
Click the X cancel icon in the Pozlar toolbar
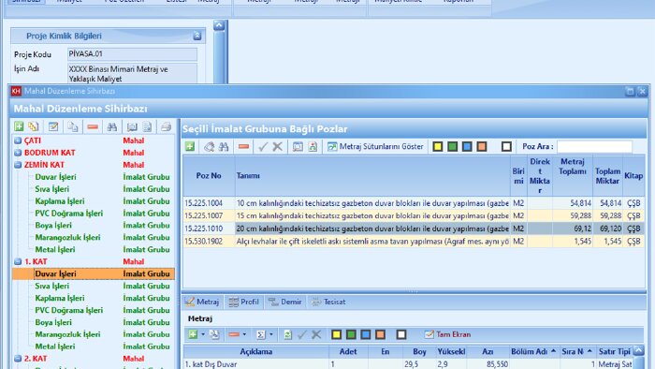277,147
